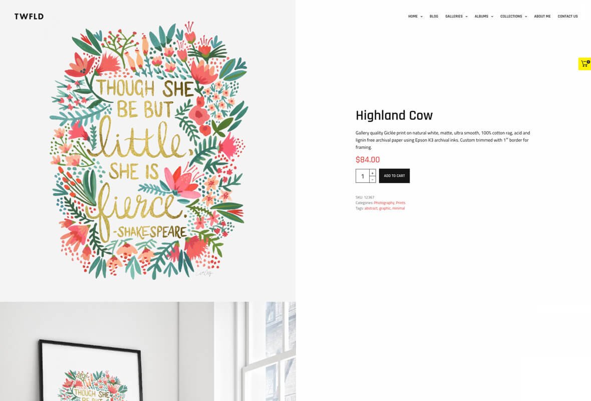The image size is (591, 401).
Task: Click the SKU: 12367 text
Action: click(365, 197)
